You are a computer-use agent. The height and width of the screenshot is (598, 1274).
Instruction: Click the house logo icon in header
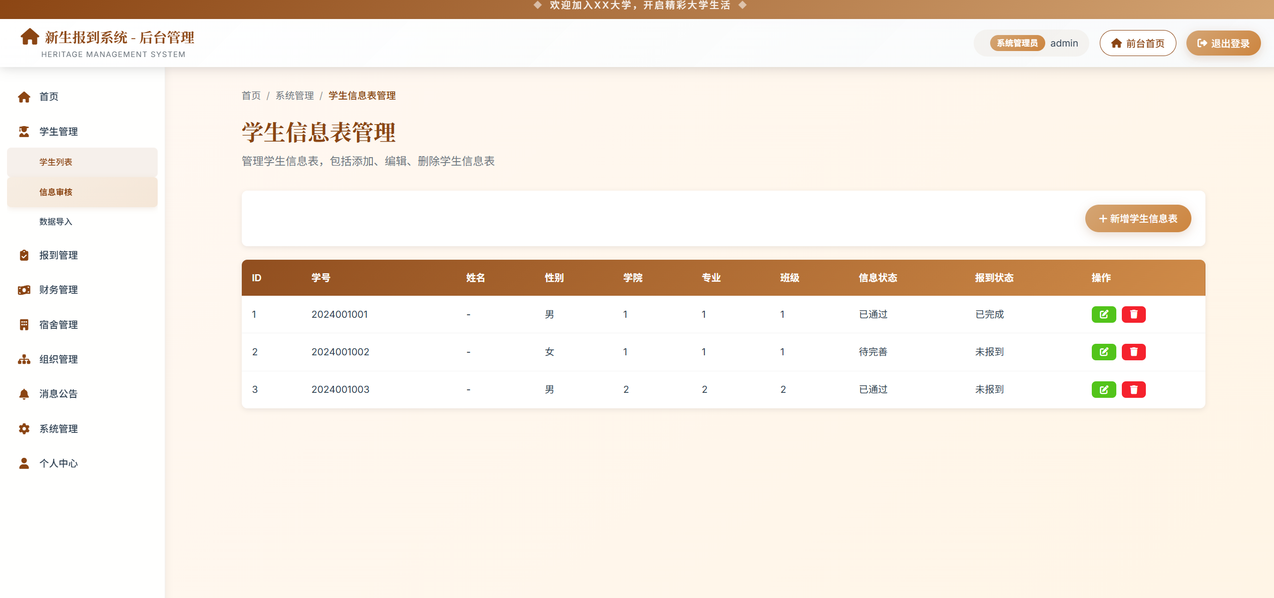click(30, 37)
